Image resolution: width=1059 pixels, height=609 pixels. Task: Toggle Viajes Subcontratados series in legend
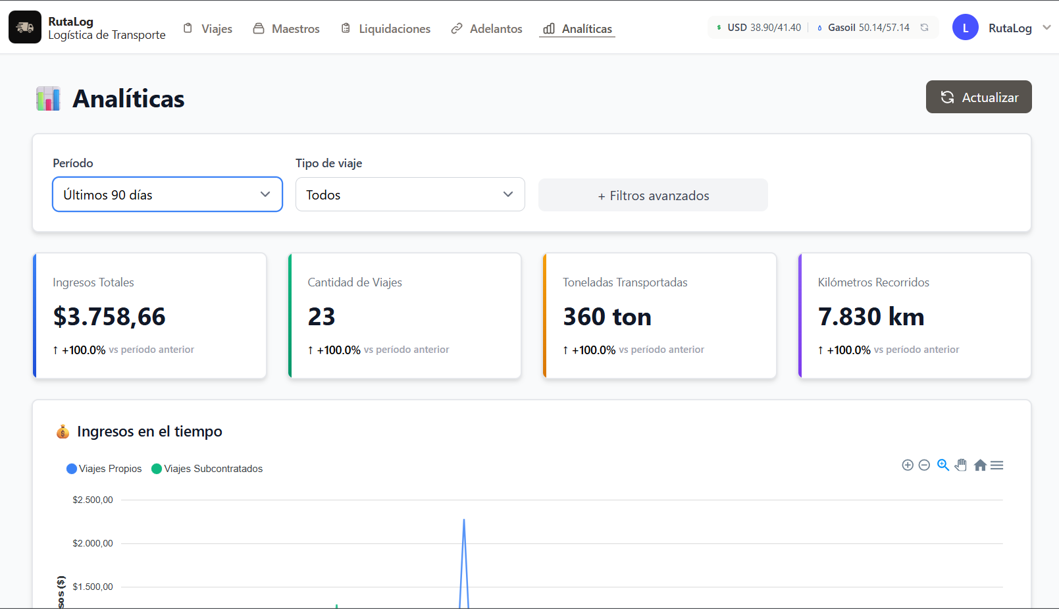coord(207,469)
